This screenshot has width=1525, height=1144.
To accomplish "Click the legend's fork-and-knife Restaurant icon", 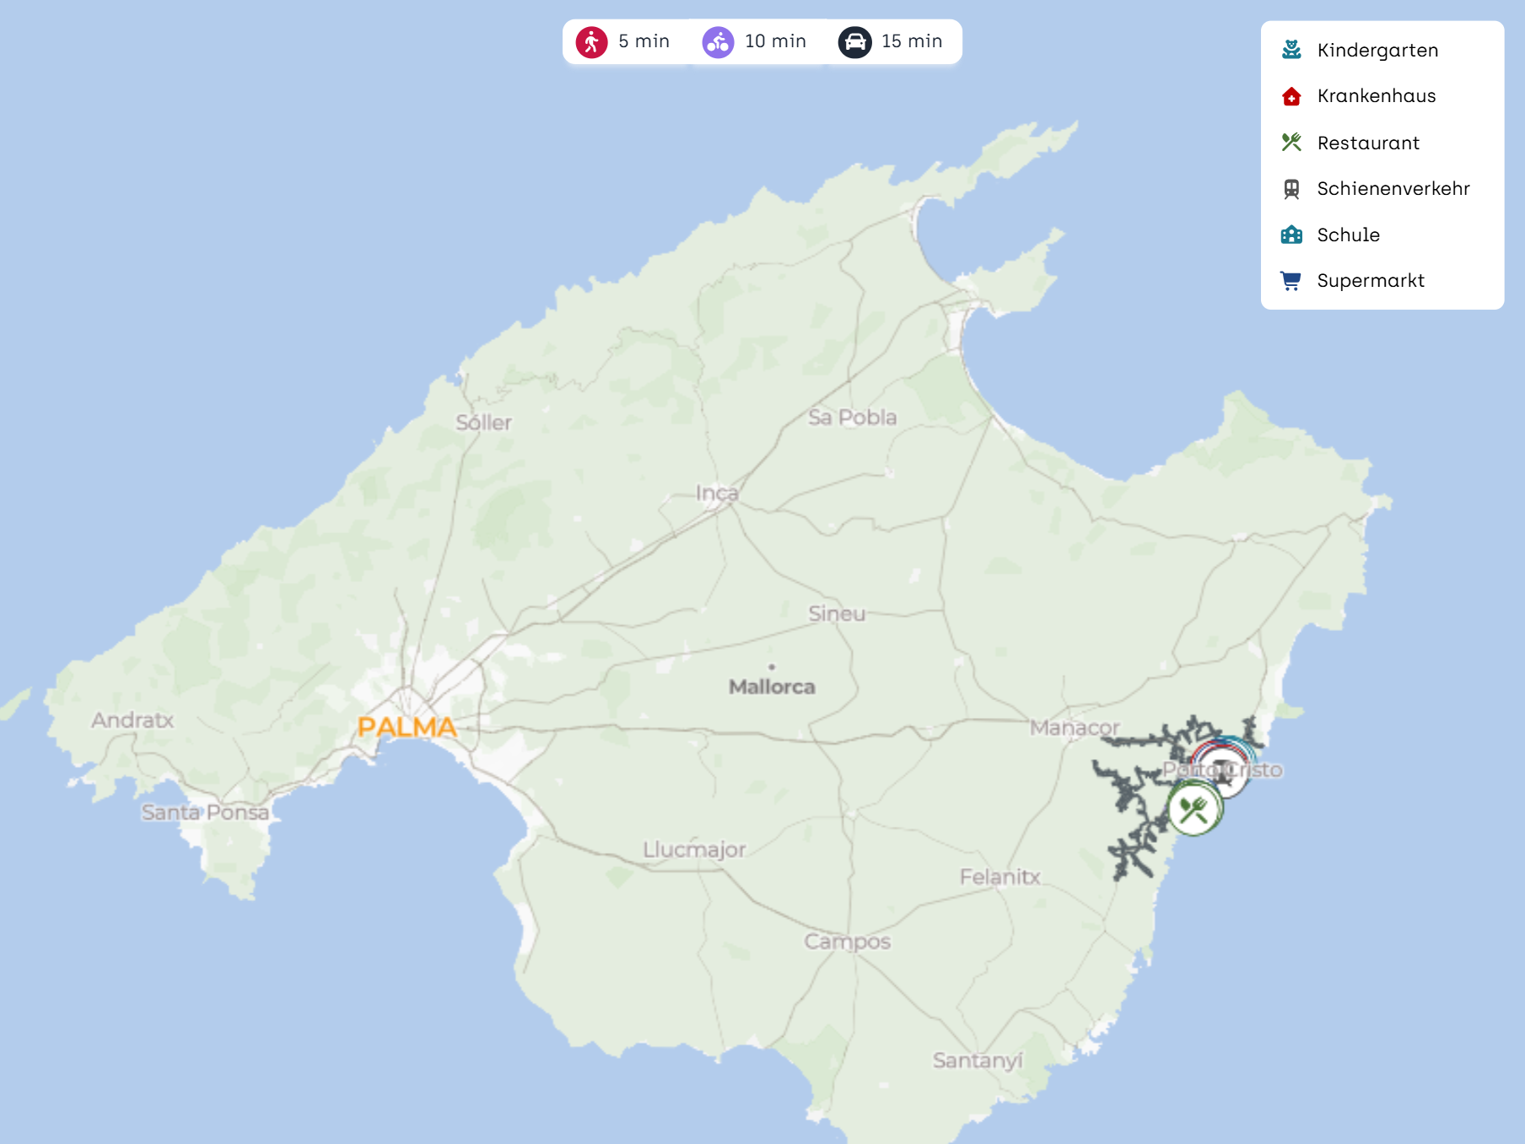I will point(1291,143).
